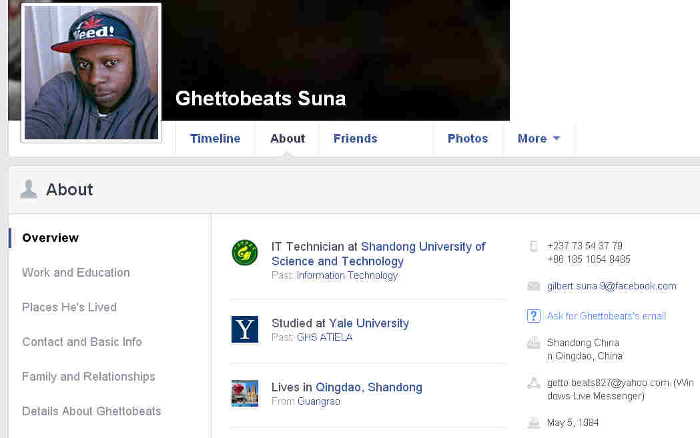700x438 pixels.
Task: Open the Friends tab
Action: 355,139
